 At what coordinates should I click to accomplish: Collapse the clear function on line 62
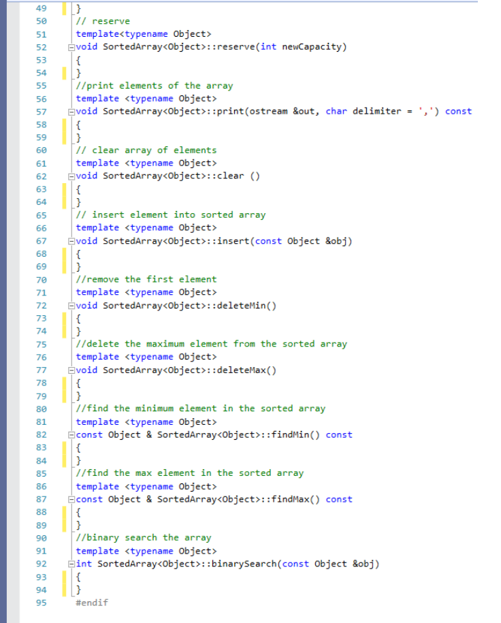click(x=71, y=176)
